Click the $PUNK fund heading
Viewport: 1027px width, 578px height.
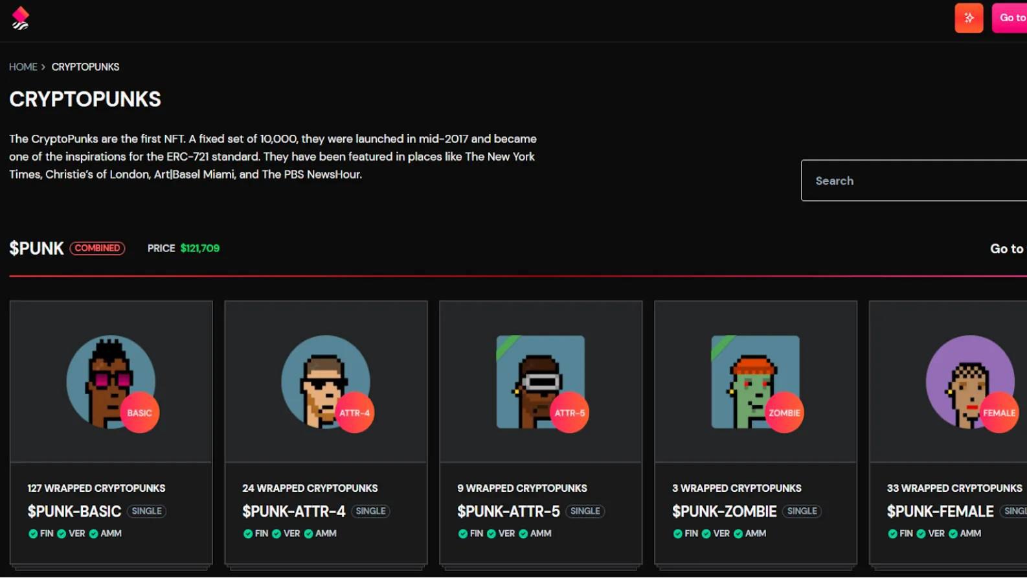coord(36,248)
